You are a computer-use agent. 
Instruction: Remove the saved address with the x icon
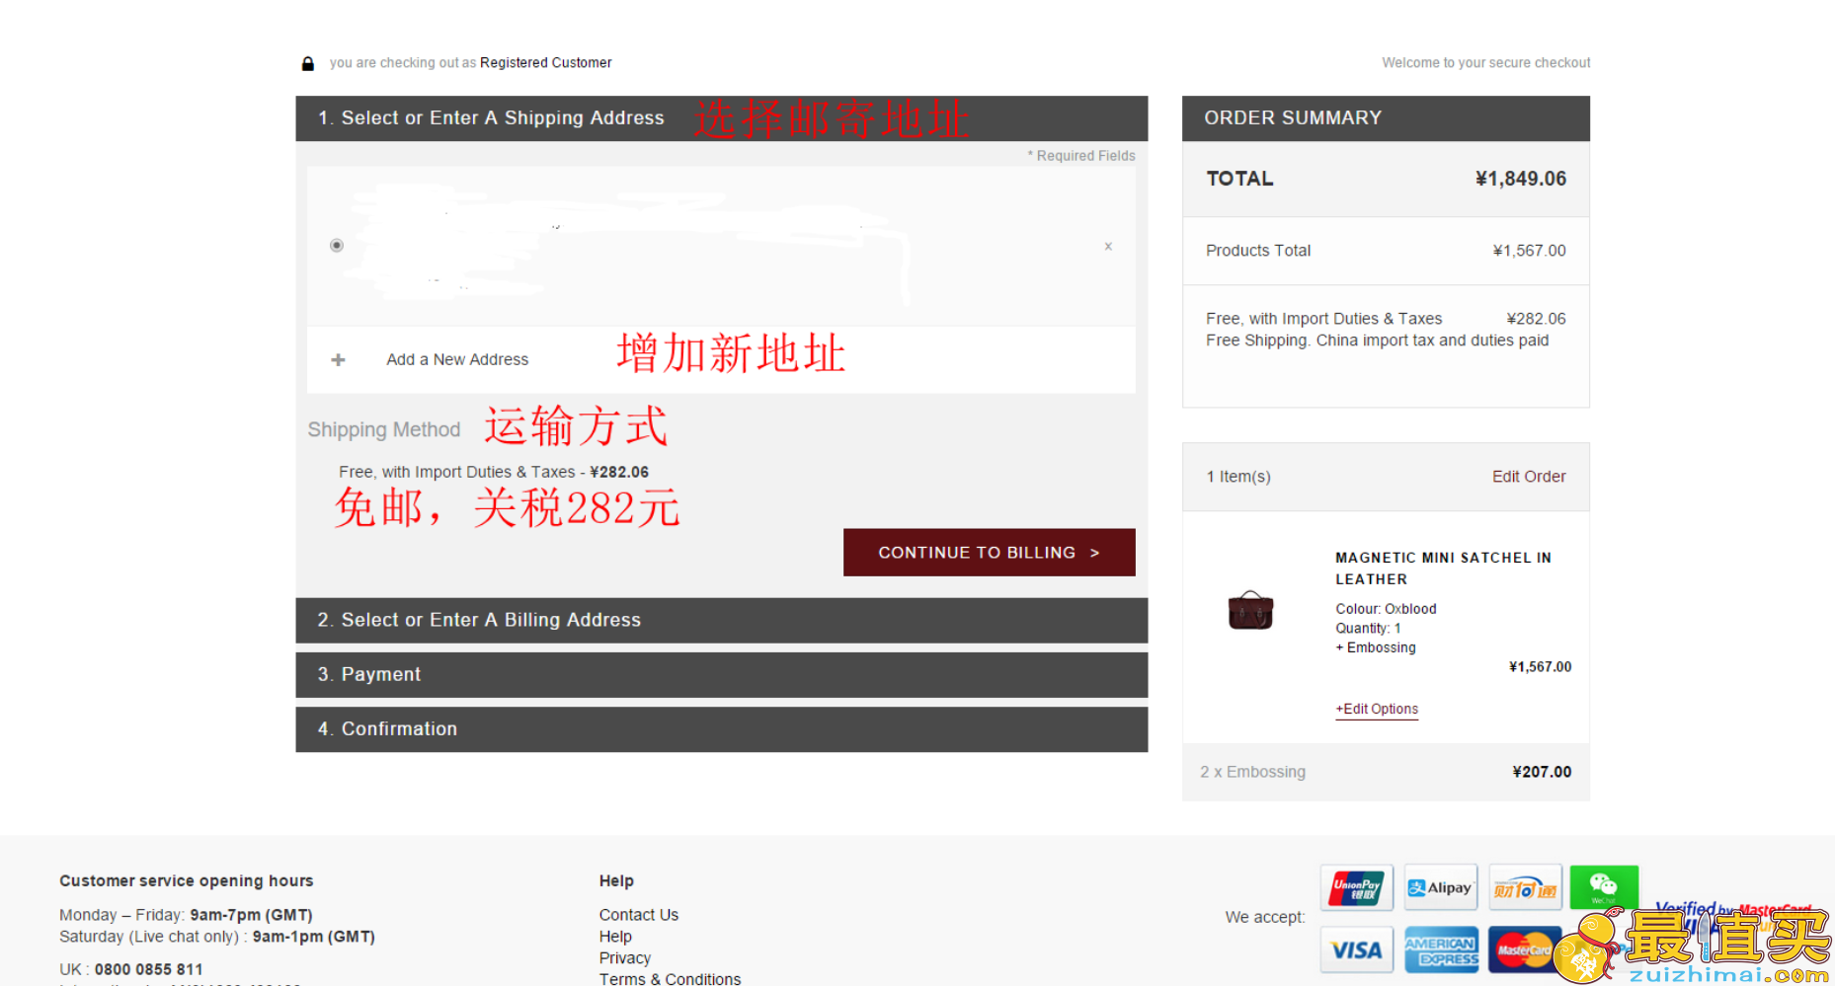pyautogui.click(x=1108, y=246)
